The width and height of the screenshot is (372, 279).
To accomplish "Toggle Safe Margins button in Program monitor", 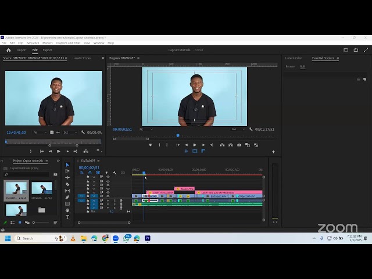I will pyautogui.click(x=195, y=151).
